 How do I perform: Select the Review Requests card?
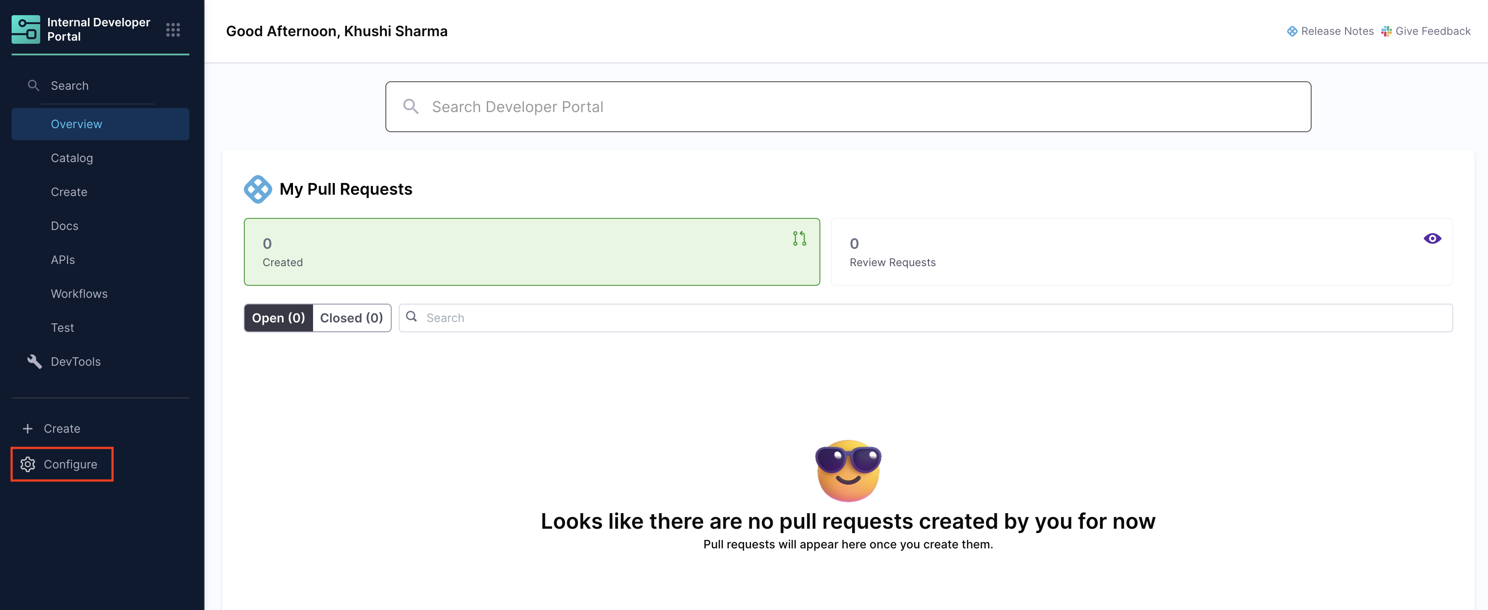[x=1141, y=252]
